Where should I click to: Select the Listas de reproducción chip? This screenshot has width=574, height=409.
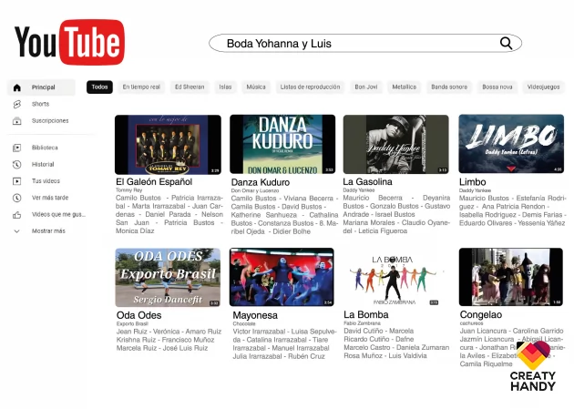coord(310,87)
